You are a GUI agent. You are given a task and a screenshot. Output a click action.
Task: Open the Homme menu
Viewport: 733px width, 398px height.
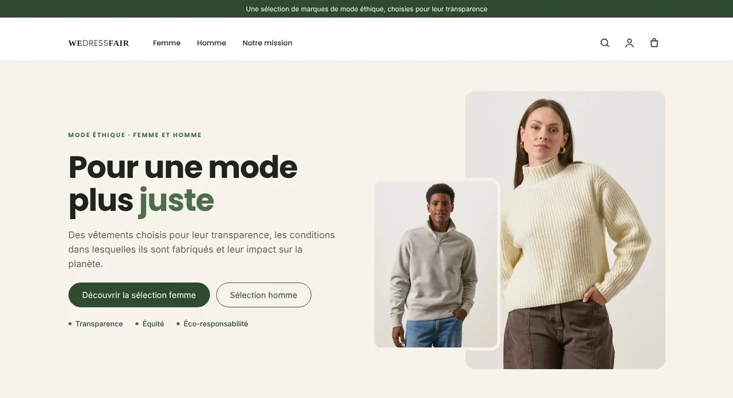click(x=211, y=43)
